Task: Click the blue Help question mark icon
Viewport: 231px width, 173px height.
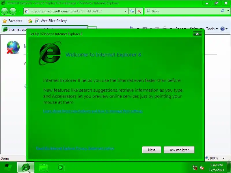Action: point(222,29)
